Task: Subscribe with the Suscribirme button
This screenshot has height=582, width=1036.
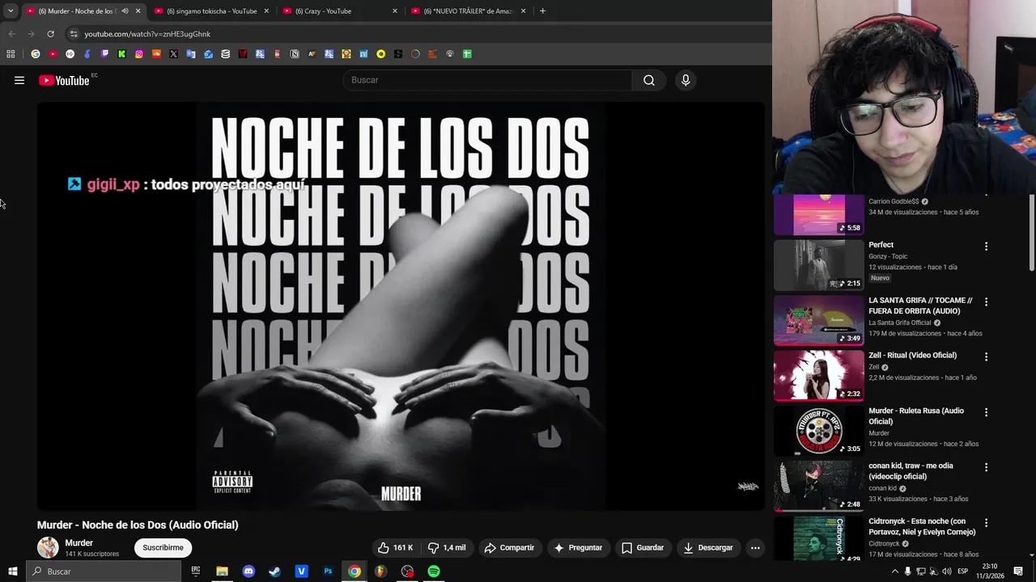Action: click(163, 547)
